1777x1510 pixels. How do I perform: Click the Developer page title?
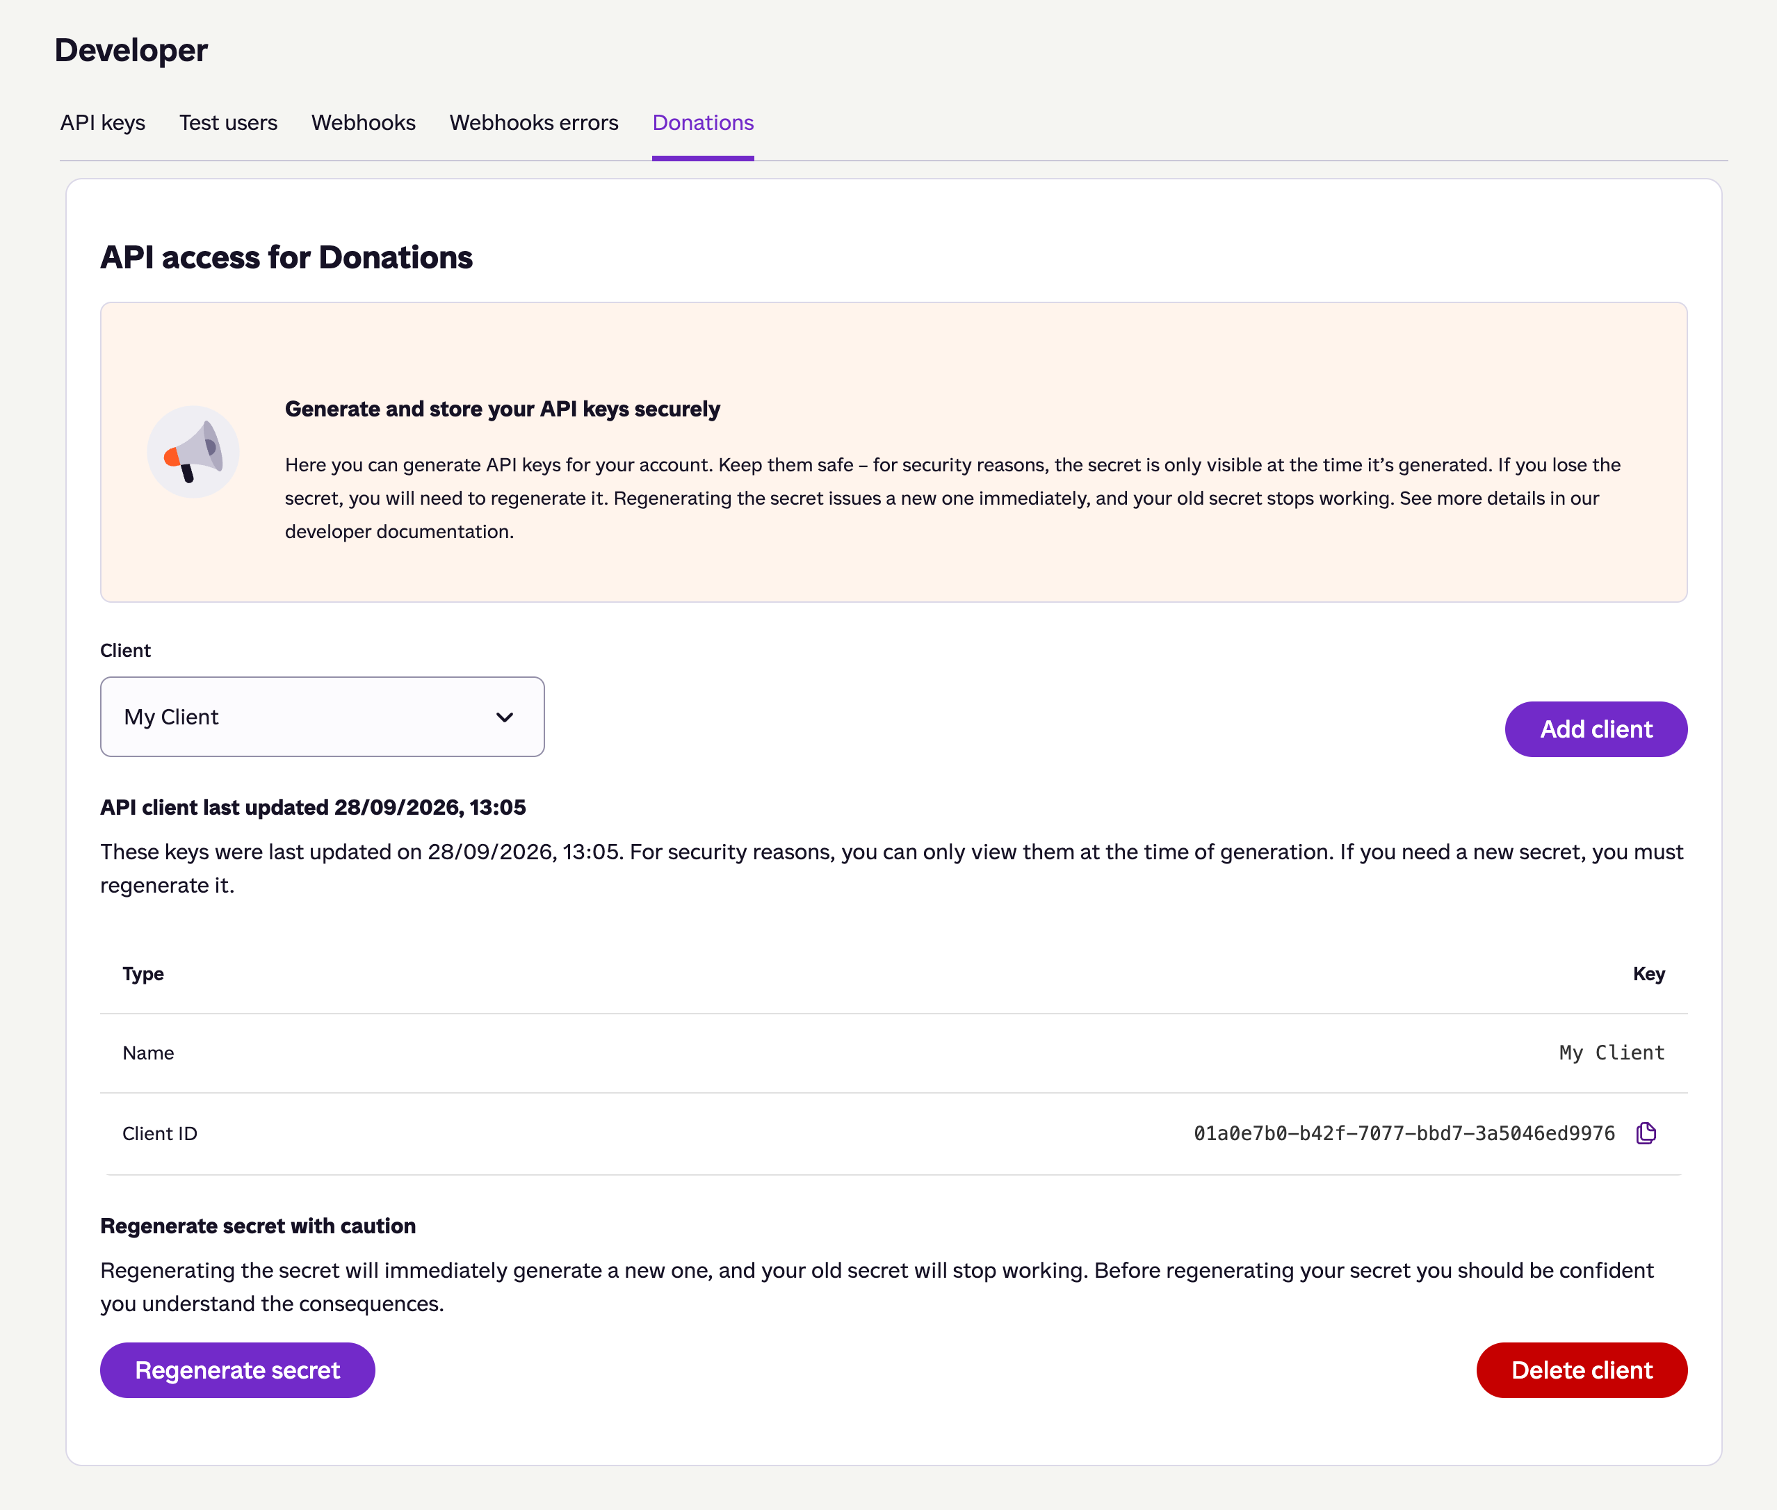tap(131, 51)
